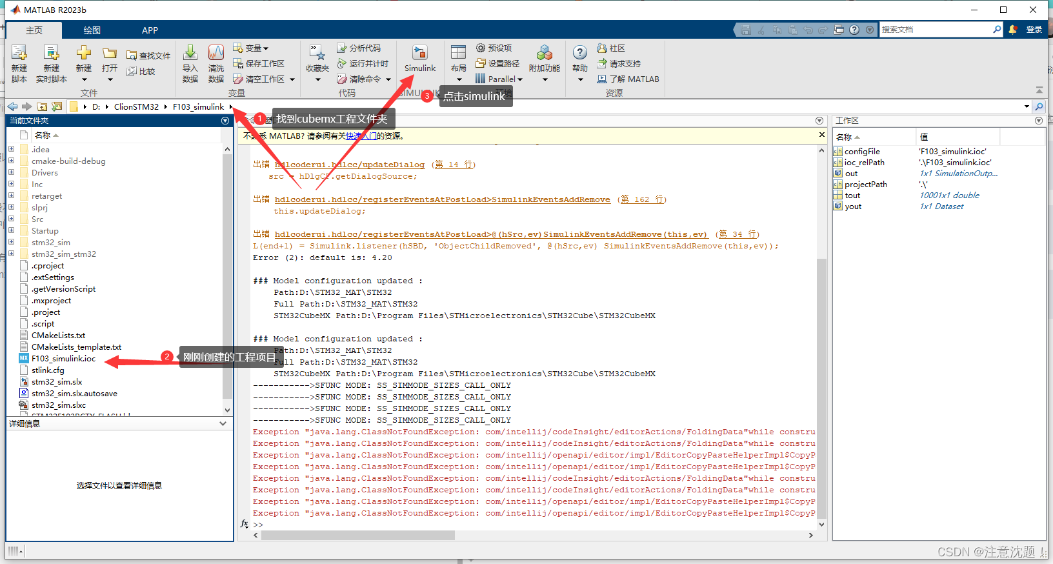Switch to the APP tab
This screenshot has height=564, width=1053.
coord(150,30)
